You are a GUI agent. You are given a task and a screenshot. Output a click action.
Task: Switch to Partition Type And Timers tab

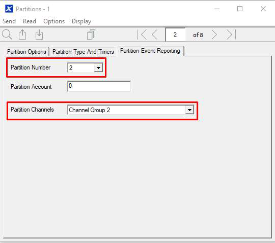coord(83,52)
